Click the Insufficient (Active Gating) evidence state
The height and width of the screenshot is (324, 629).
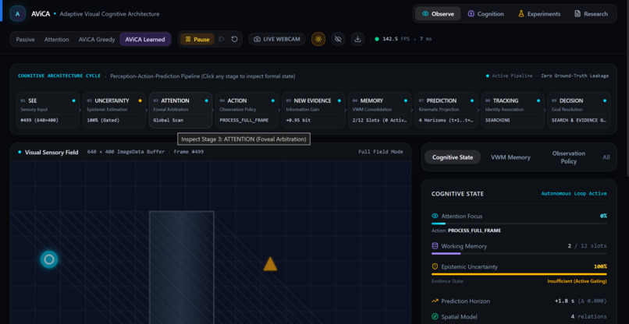[577, 281]
